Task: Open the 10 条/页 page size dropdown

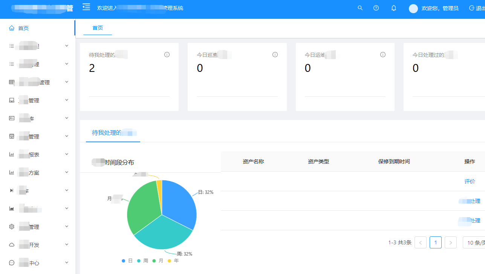Action: click(474, 243)
